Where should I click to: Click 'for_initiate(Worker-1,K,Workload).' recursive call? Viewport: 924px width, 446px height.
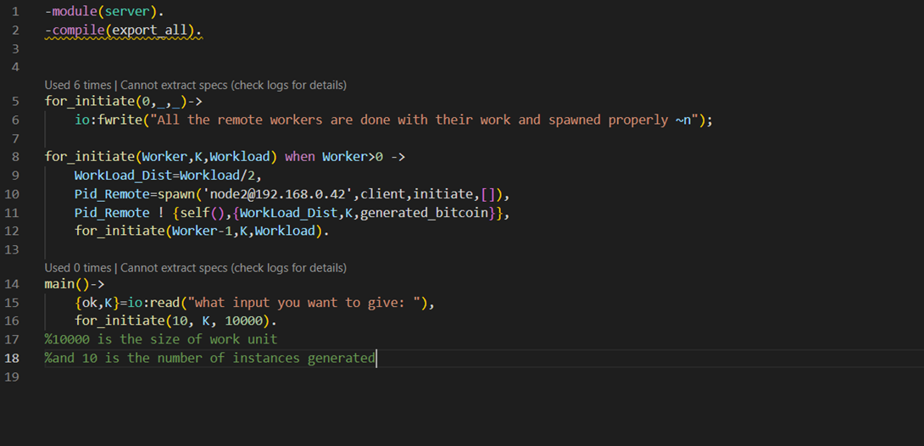tap(202, 231)
